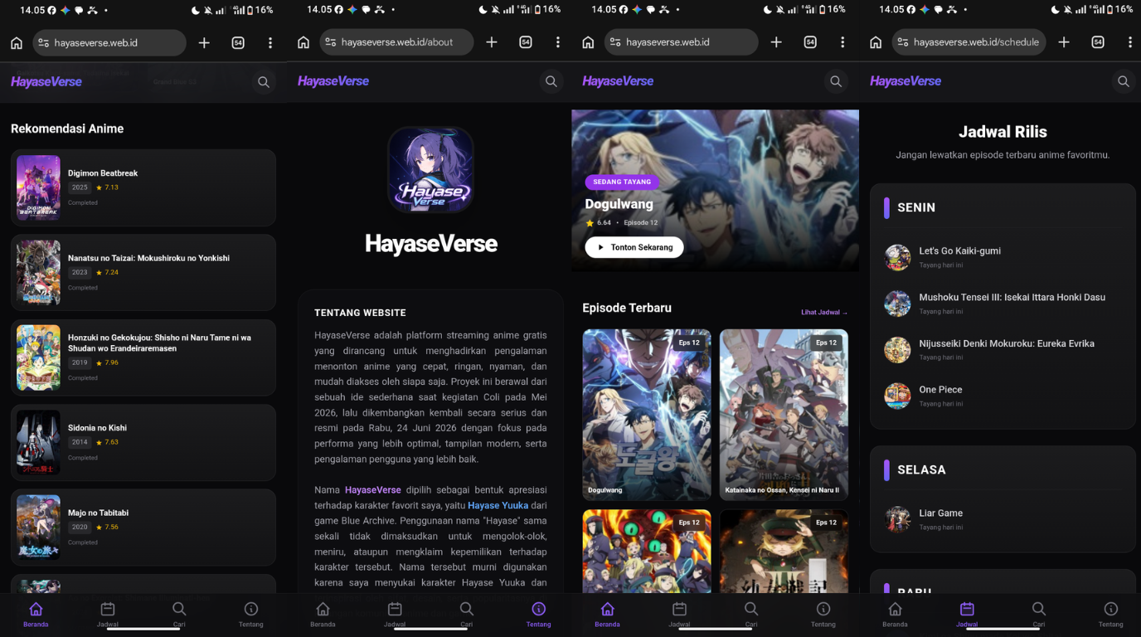Tap browser home icon on Jadwal Rilis screen
The image size is (1141, 637).
point(876,42)
